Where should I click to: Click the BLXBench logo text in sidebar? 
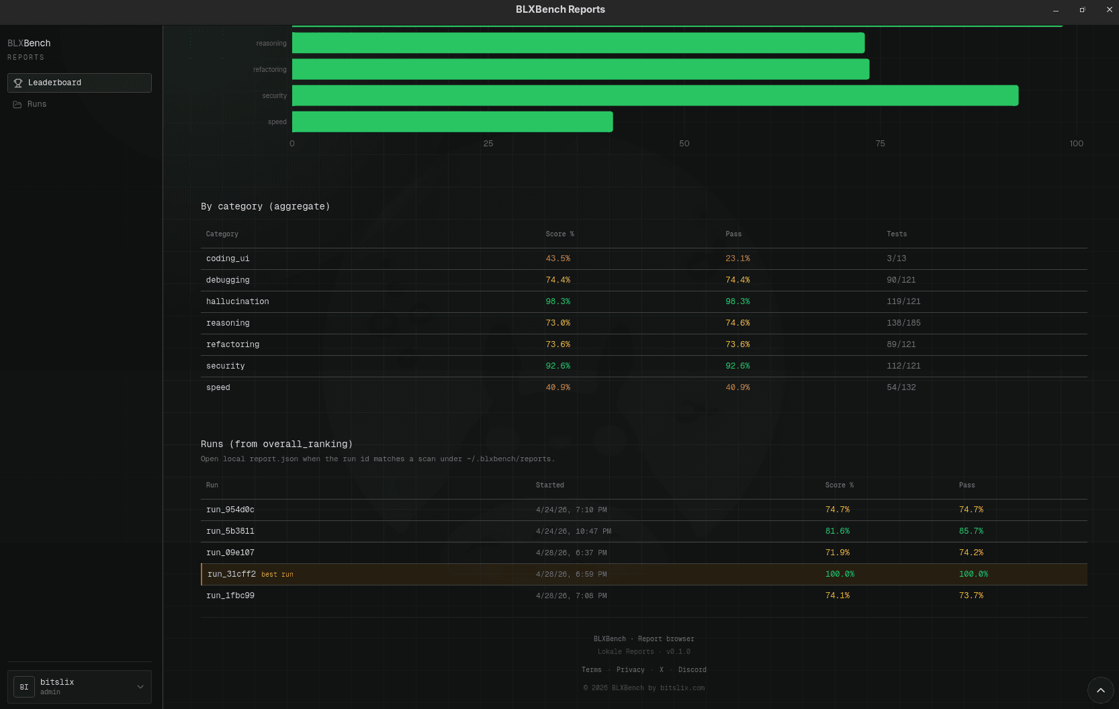coord(29,43)
